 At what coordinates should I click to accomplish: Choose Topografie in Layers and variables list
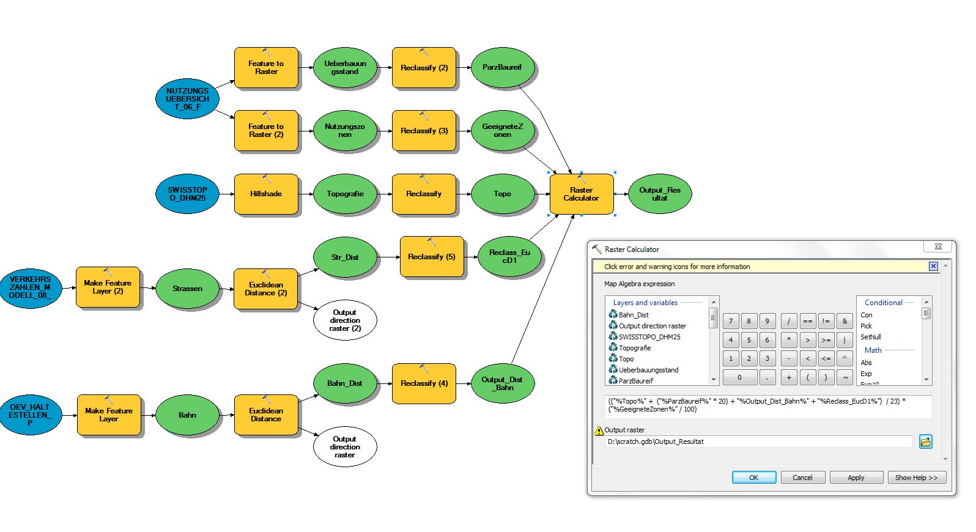[635, 348]
